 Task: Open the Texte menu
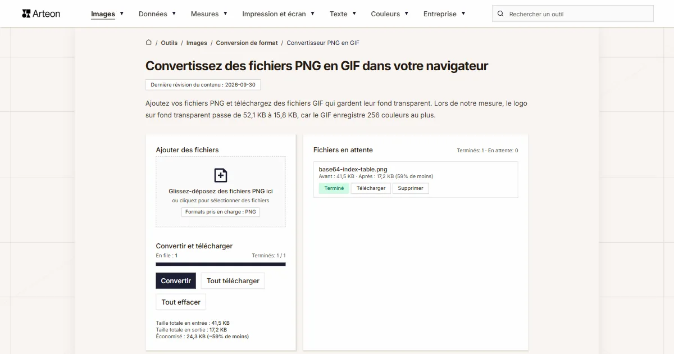[343, 13]
